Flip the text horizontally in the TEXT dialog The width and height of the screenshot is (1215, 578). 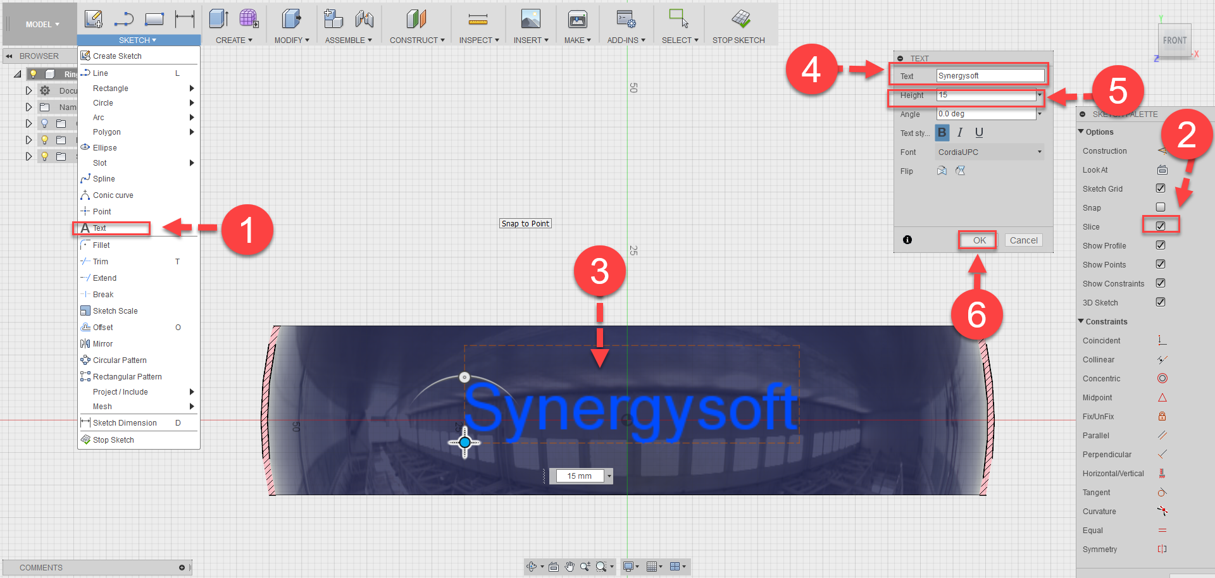tap(942, 171)
